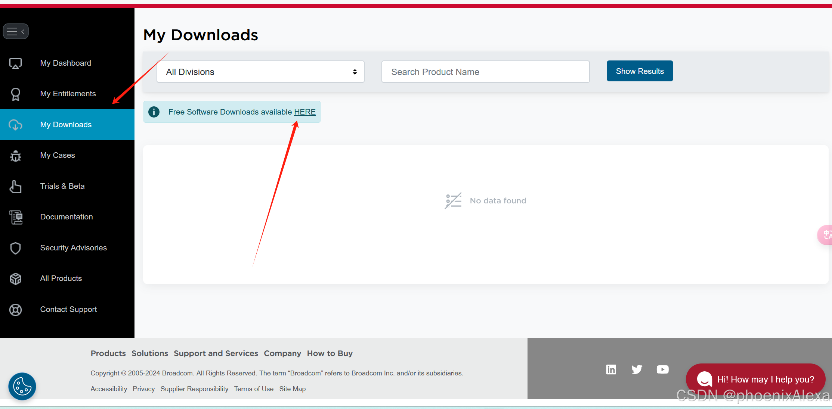Screen dimensions: 832x409
Task: Expand the All Divisions dropdown
Action: tap(260, 72)
